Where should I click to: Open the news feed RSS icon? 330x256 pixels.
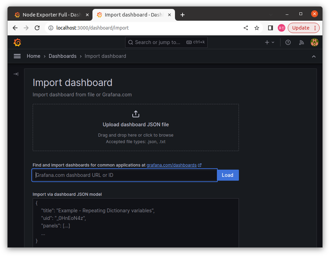point(301,42)
